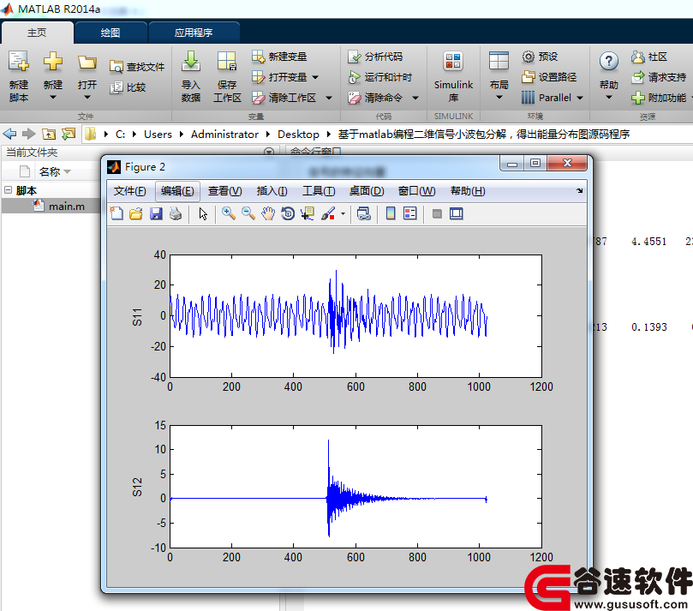Image resolution: width=693 pixels, height=611 pixels.
Task: Click Find Files (查找文件)
Action: coord(137,67)
